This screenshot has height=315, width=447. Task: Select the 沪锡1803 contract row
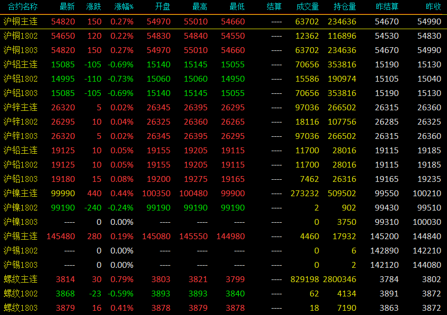223,265
